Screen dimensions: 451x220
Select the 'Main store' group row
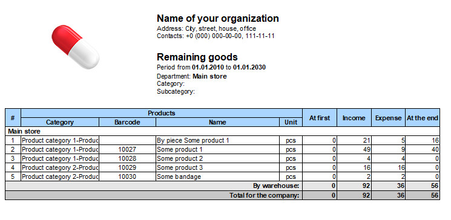[222, 131]
